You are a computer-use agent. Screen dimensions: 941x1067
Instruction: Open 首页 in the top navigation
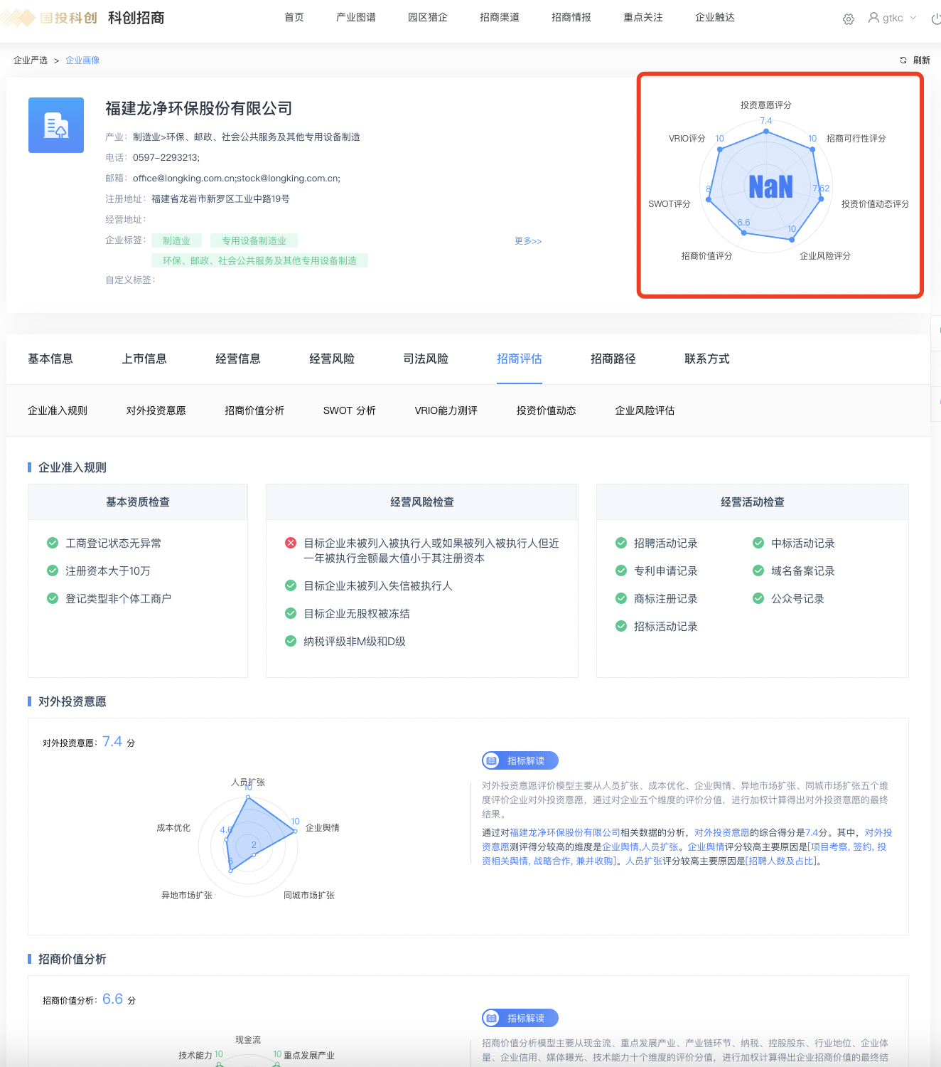(x=294, y=18)
